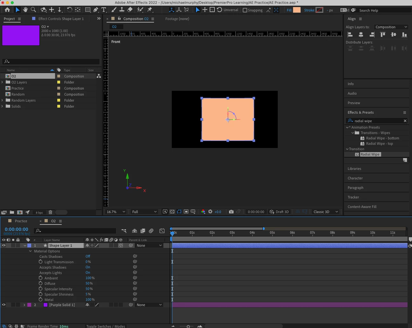
Task: Enable the Snapping checkbox
Action: [x=245, y=10]
